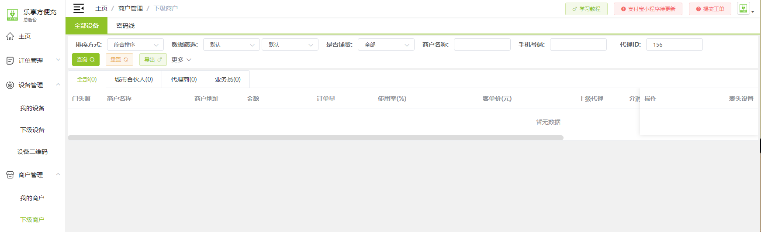Click the 代理ID field containing 156
Image resolution: width=761 pixels, height=232 pixels.
pos(675,44)
